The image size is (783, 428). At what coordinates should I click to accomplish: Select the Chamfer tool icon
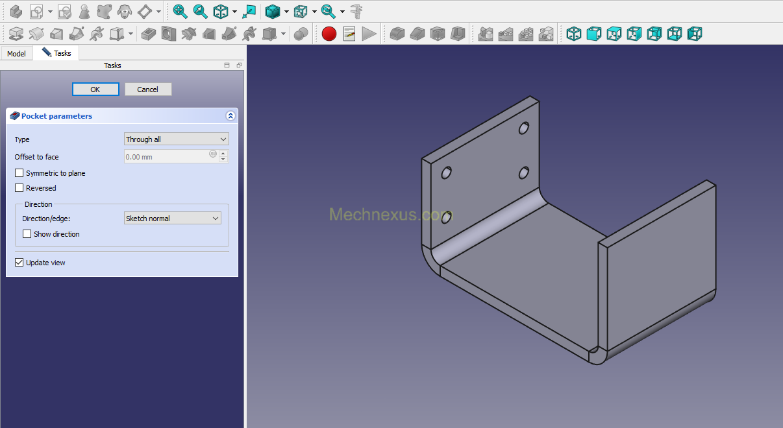(x=417, y=34)
